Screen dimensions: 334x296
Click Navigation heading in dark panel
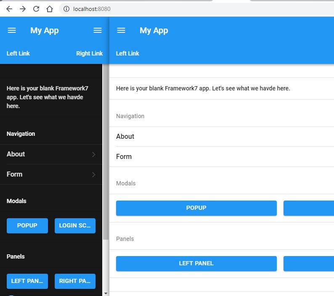[x=21, y=134]
